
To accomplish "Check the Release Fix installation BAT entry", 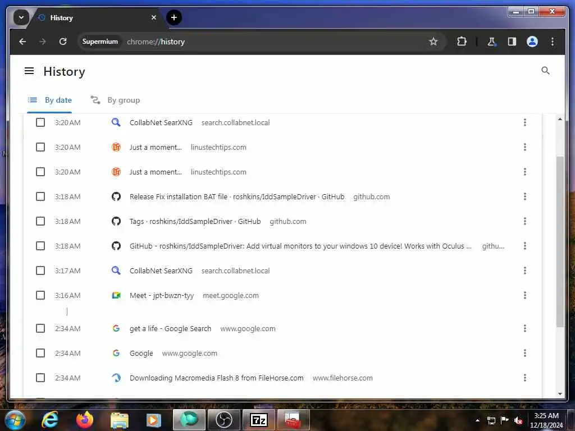I will (40, 196).
